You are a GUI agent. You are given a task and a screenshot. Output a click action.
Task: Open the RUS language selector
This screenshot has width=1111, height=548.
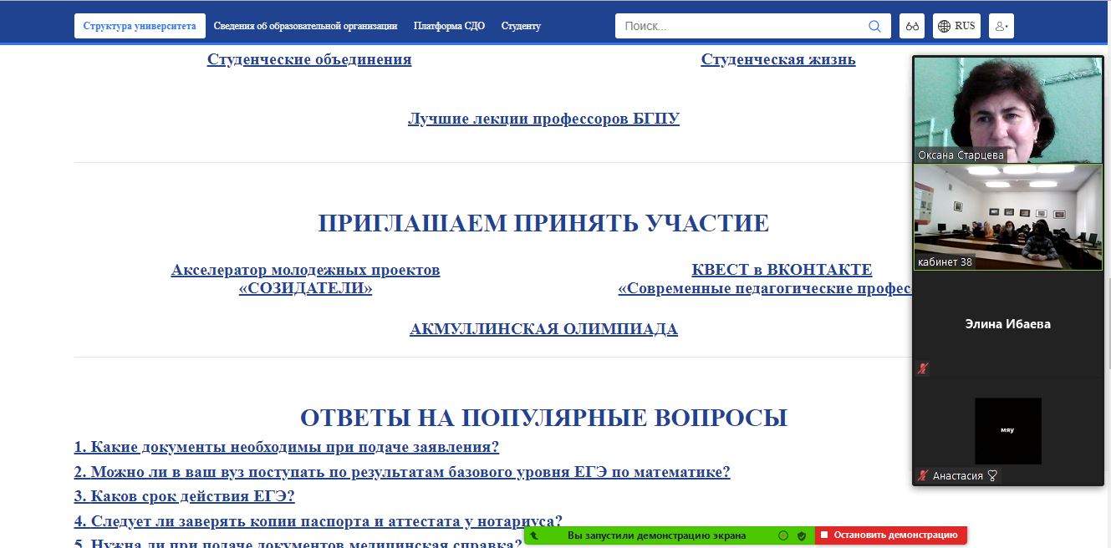pos(956,26)
